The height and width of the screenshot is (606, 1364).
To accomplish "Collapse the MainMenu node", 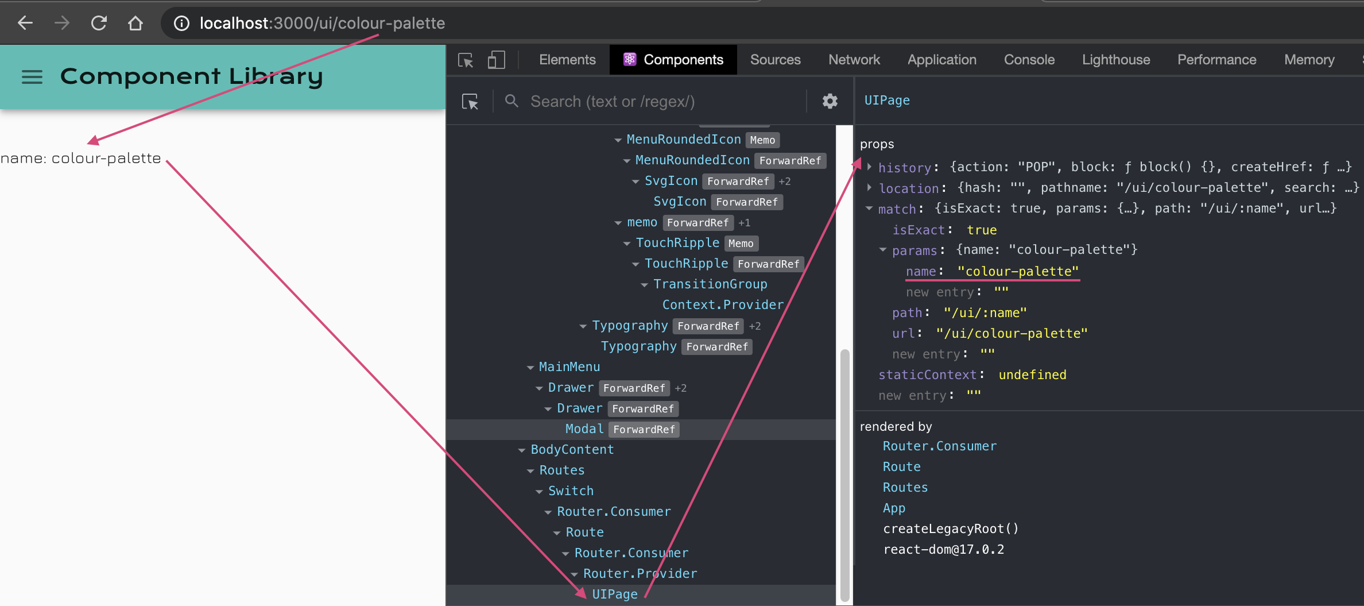I will [530, 368].
